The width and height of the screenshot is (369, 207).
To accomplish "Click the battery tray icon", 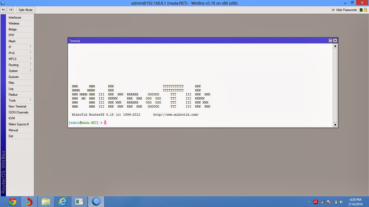I will click(x=336, y=202).
